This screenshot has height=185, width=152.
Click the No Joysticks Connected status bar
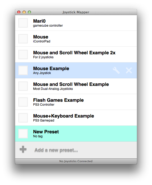coord(76,161)
